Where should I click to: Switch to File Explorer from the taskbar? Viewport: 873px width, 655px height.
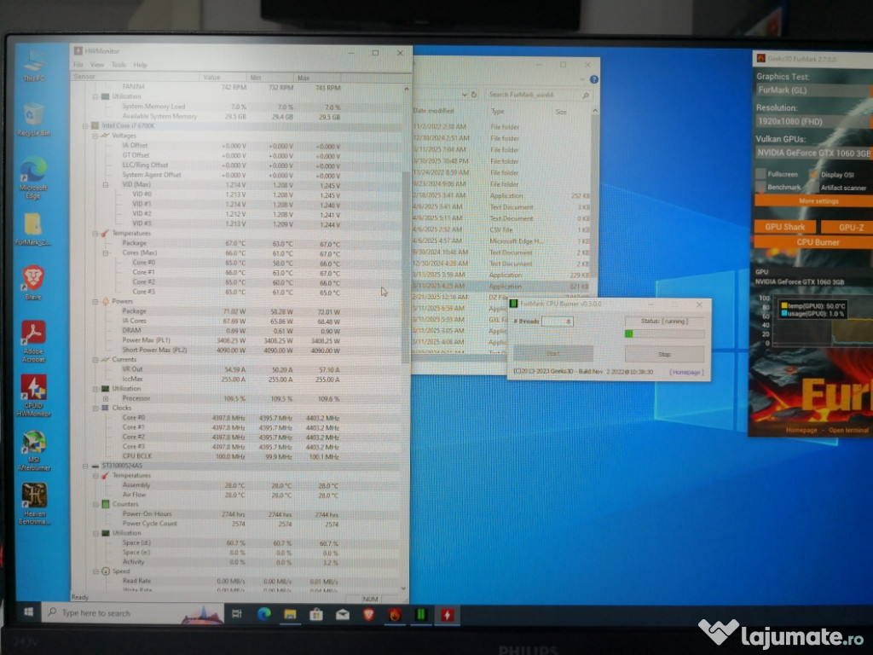point(290,614)
